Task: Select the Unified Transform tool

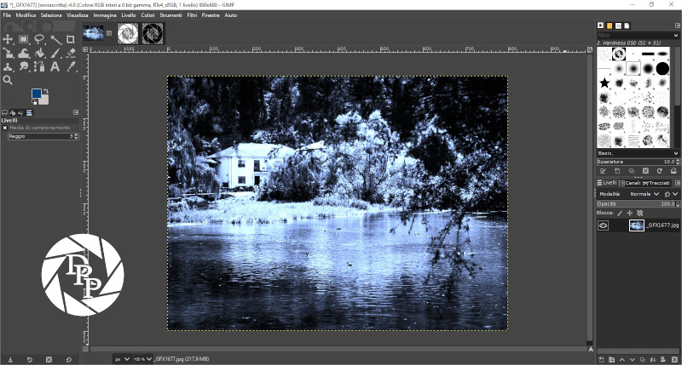Action: tap(8, 53)
